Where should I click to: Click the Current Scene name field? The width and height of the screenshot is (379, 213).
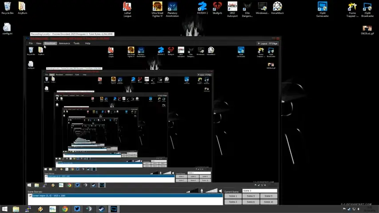(260, 191)
